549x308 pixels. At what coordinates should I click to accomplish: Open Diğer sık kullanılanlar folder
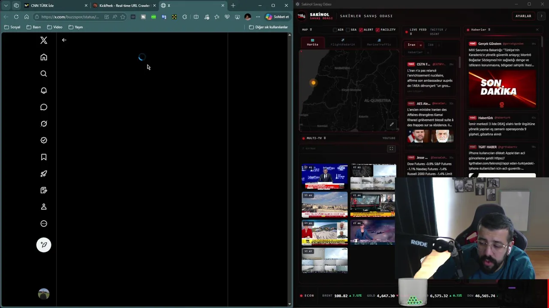(268, 27)
